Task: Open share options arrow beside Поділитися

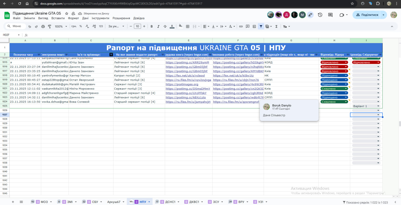Action: point(384,15)
